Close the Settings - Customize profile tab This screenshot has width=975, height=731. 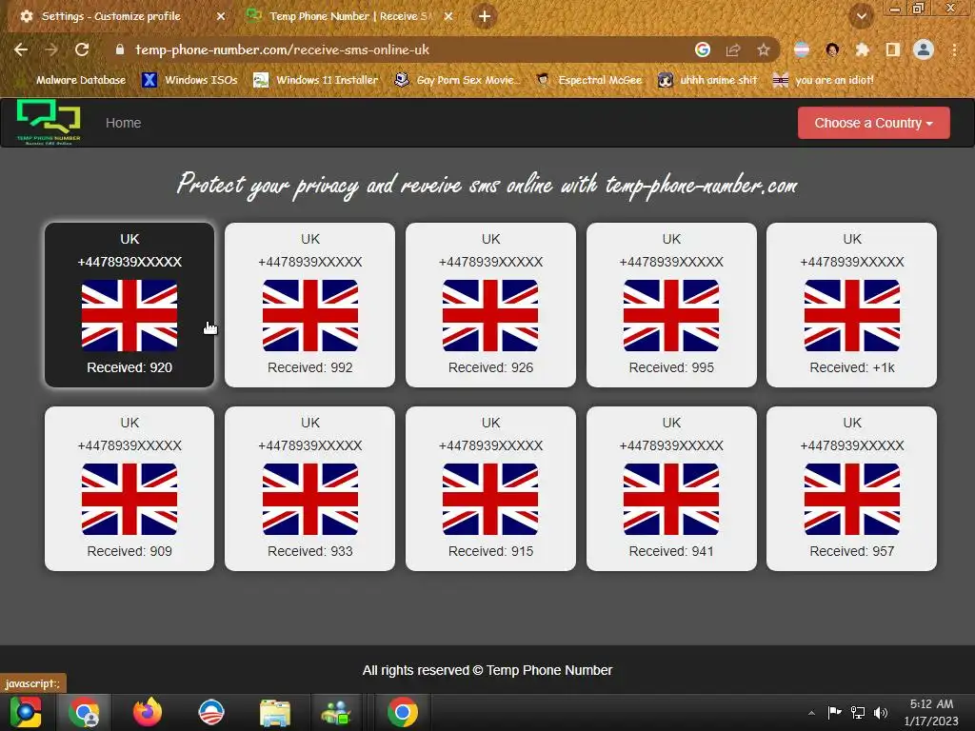(221, 16)
